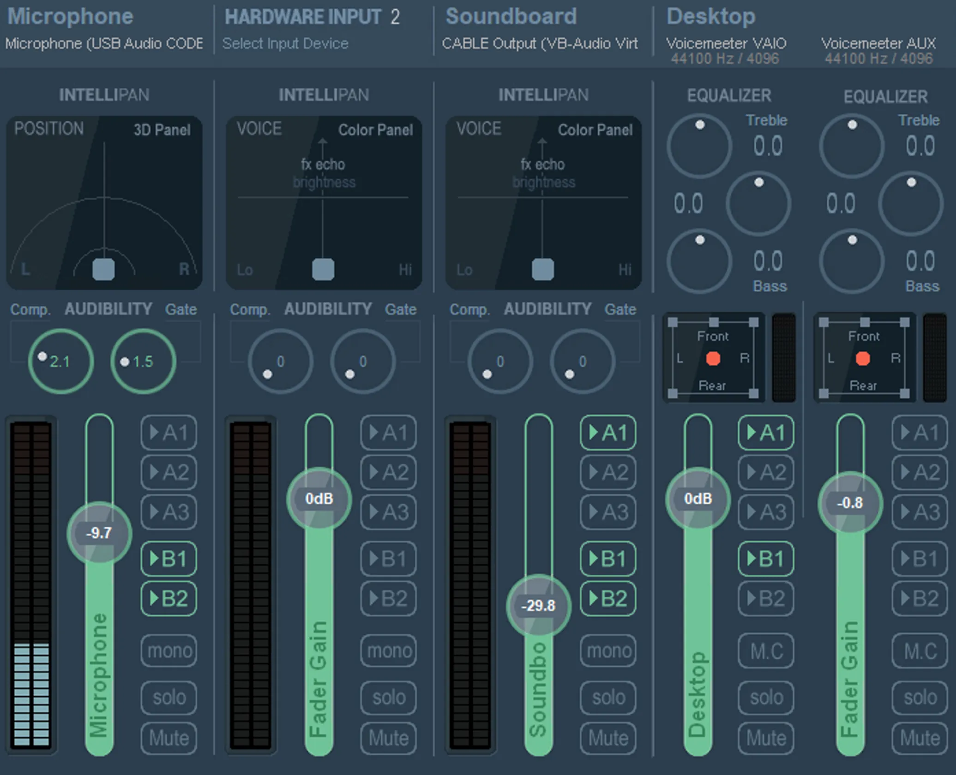The image size is (956, 775).
Task: Solo the Soundboard strip
Action: [608, 697]
